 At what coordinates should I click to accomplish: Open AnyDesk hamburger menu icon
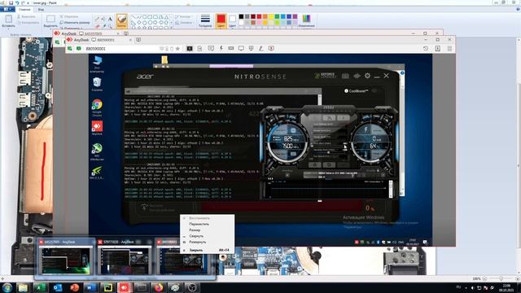tap(449, 49)
